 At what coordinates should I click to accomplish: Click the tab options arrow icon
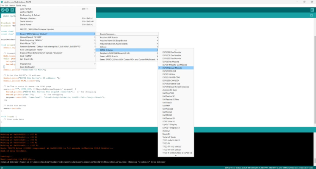coord(312,16)
